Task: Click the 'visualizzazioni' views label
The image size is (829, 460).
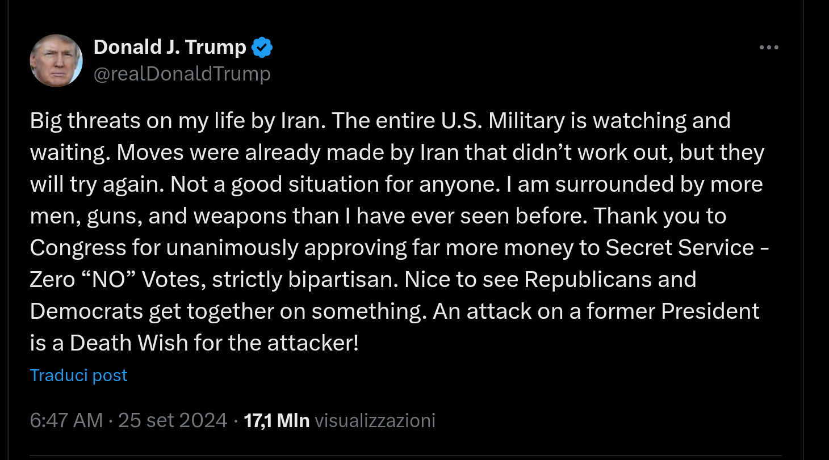Action: [x=374, y=420]
